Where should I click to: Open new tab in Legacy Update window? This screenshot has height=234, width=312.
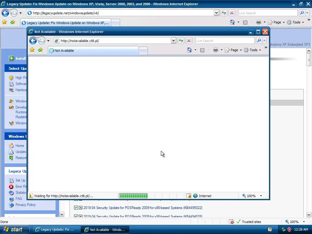click(x=115, y=23)
